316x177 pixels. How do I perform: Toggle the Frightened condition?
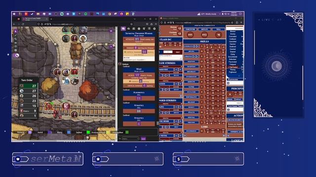233,72
